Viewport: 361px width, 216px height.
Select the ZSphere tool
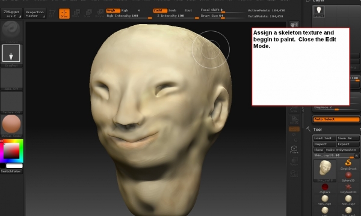click(x=325, y=188)
